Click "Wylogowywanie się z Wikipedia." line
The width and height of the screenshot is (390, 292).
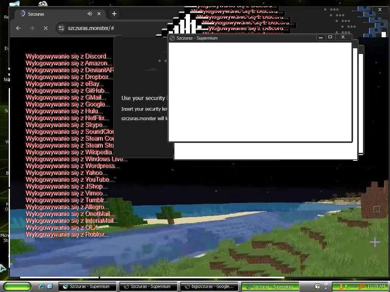coord(69,152)
